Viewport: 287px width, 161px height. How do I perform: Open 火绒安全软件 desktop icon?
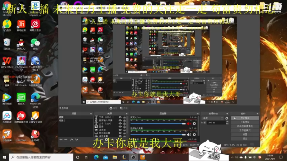35,117
